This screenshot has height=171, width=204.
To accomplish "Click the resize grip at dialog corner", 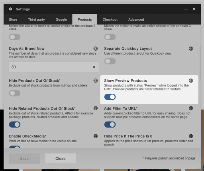I will tap(199, 167).
